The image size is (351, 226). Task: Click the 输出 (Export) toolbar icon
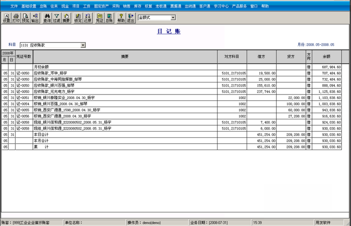point(35,18)
